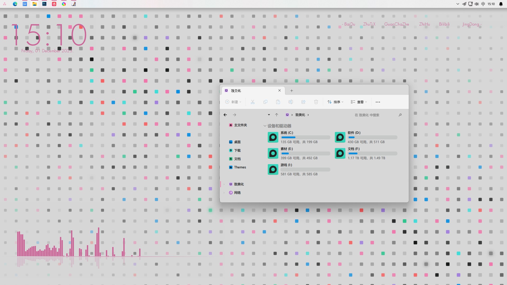The height and width of the screenshot is (285, 507).
Task: Expand the 网络 node in the sidebar
Action: click(225, 193)
